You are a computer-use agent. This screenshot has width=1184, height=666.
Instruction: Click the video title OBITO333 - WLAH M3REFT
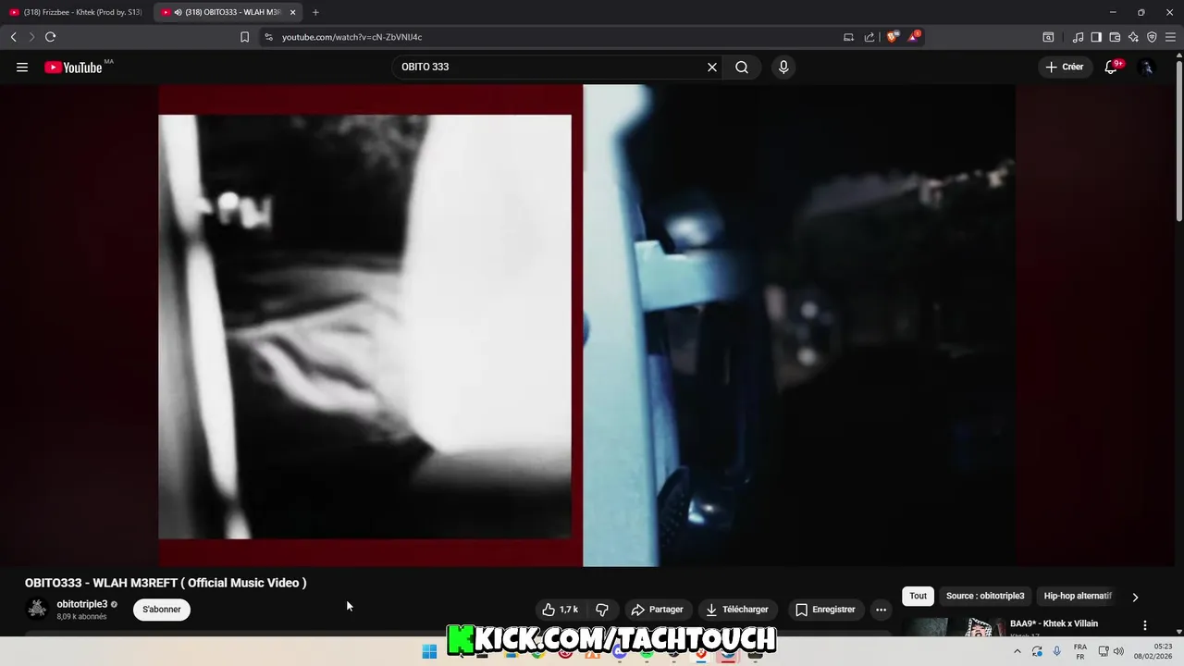166,583
